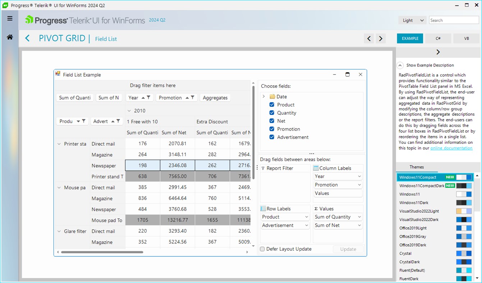The height and width of the screenshot is (283, 482).
Task: Switch to the VB code tab
Action: 467,38
